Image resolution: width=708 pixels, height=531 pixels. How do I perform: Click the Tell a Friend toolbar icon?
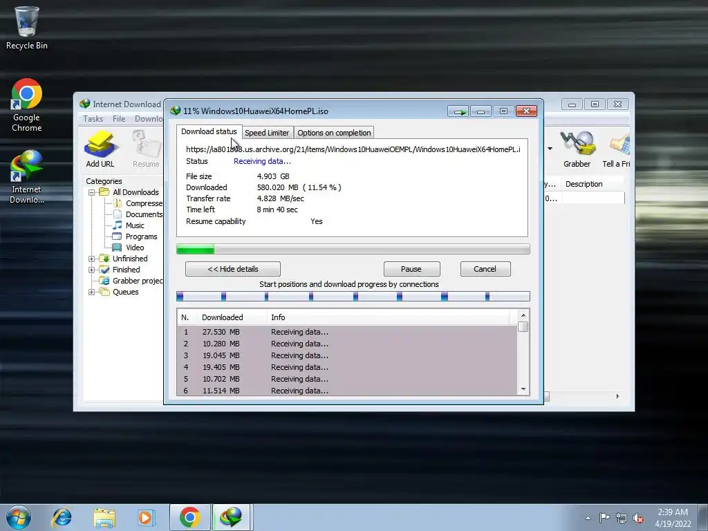(x=617, y=149)
